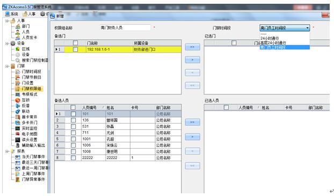Sort candidates by 部门名称 column header
The height and width of the screenshot is (196, 334).
(168, 107)
